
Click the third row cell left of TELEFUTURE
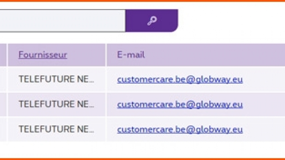pos(3,129)
